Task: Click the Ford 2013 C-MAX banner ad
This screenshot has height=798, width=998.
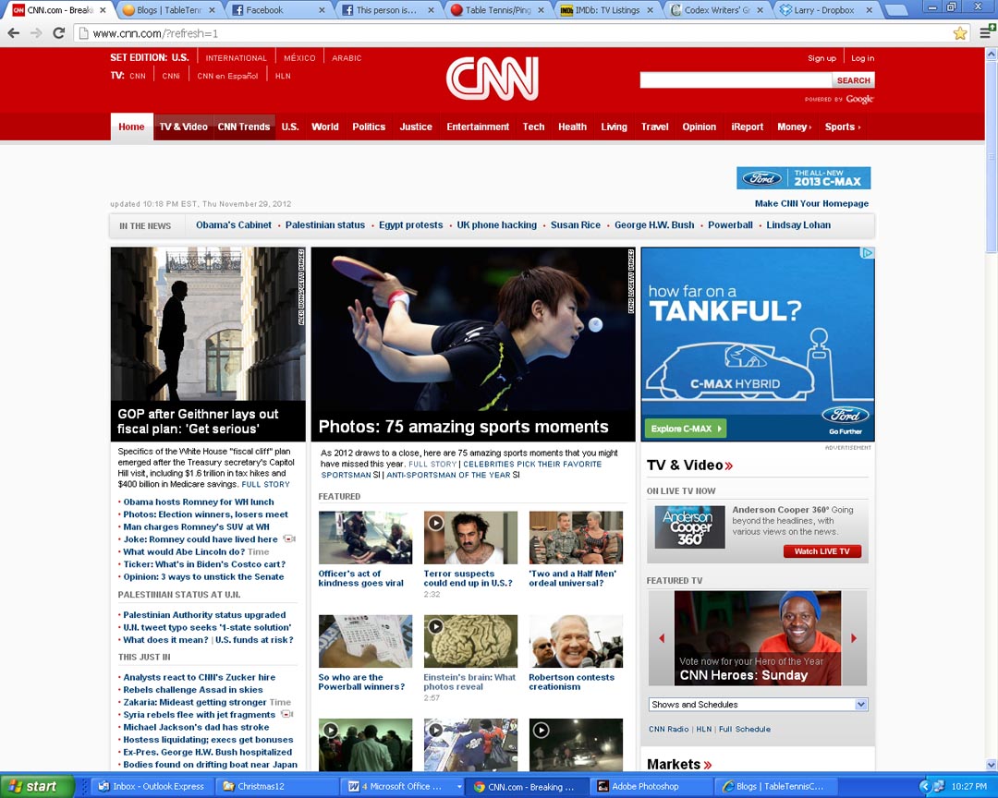Action: (x=803, y=178)
